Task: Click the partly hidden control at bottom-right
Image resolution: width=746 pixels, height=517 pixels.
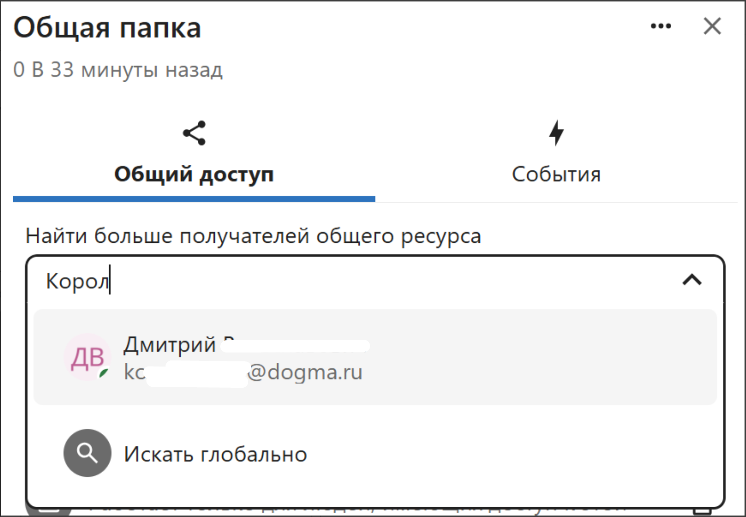Action: pos(701,512)
